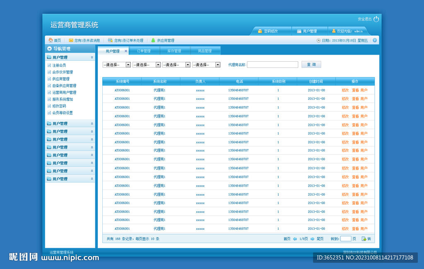Close the 用户管理 tab with its X
The height and width of the screenshot is (269, 424).
click(x=126, y=51)
